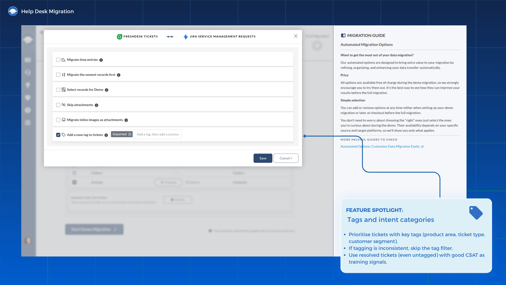Click the Add a tag input field
The height and width of the screenshot is (285, 506).
(x=158, y=134)
